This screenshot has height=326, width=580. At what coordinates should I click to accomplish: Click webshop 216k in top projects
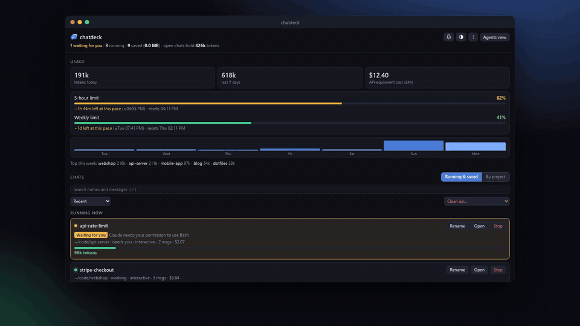(x=112, y=164)
